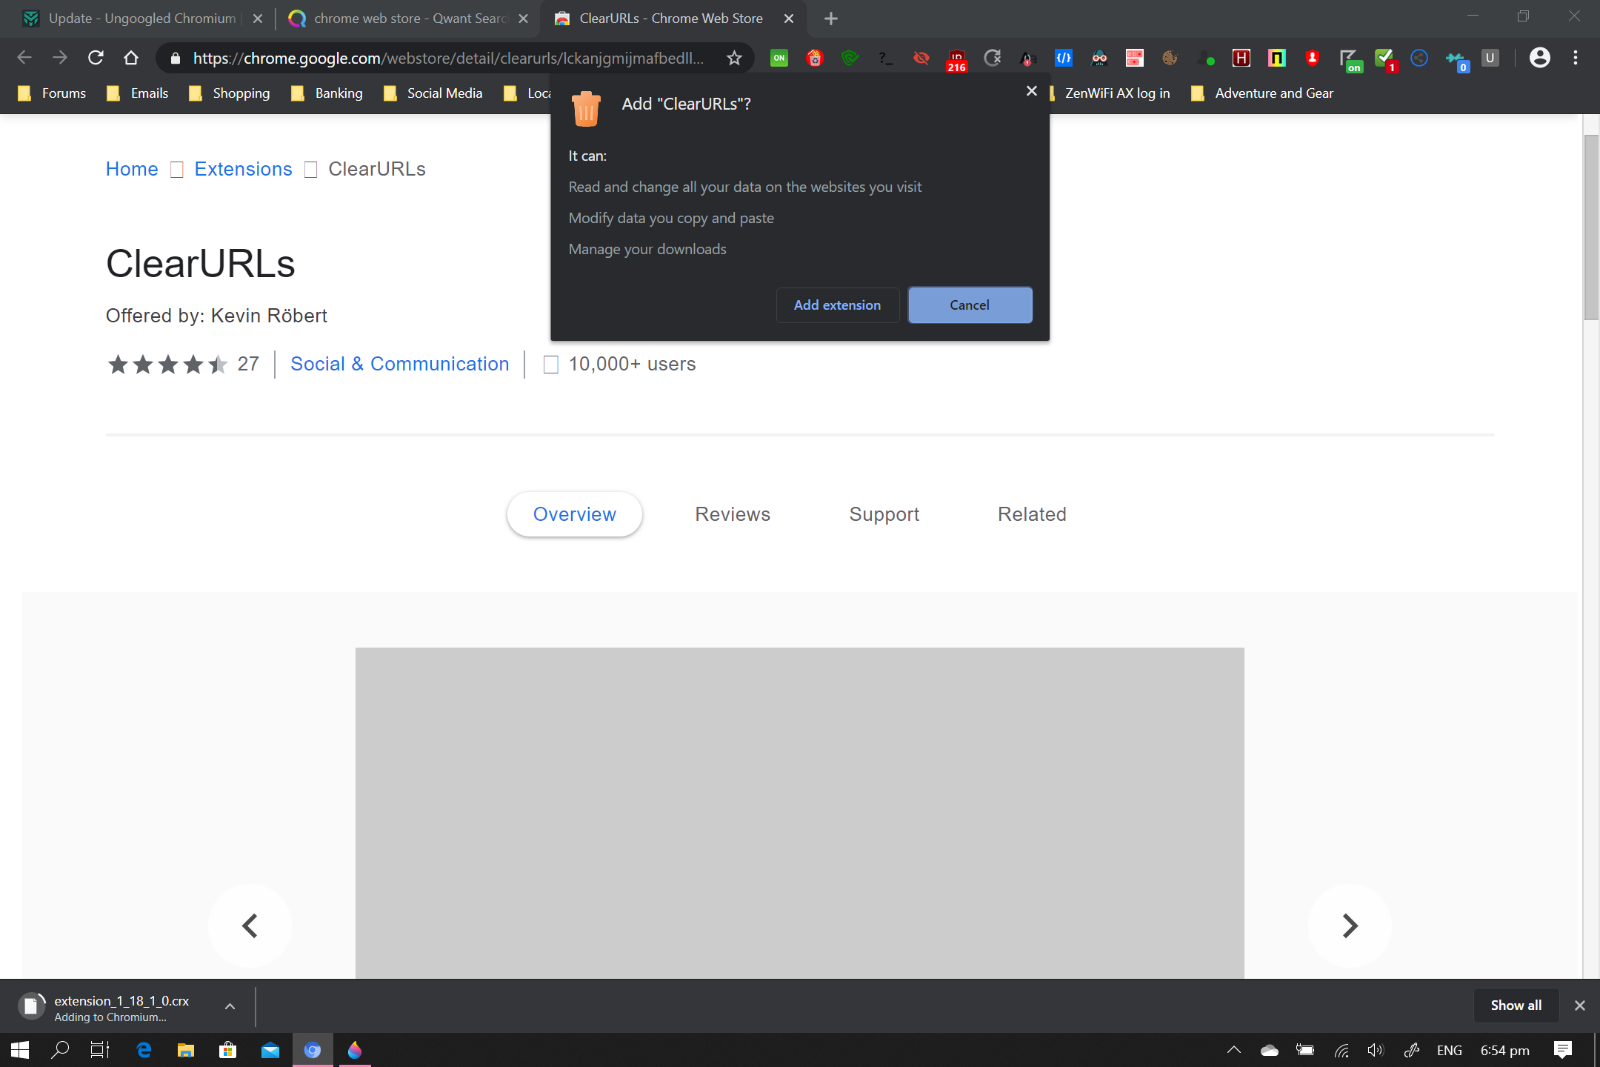Open Social & Communication category link
This screenshot has width=1600, height=1067.
point(399,364)
